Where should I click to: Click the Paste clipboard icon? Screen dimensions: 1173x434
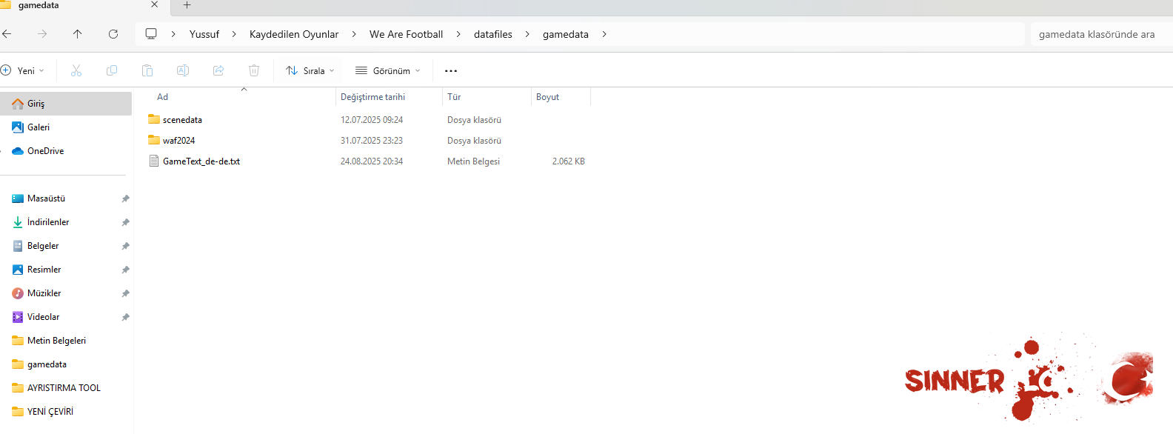click(147, 70)
